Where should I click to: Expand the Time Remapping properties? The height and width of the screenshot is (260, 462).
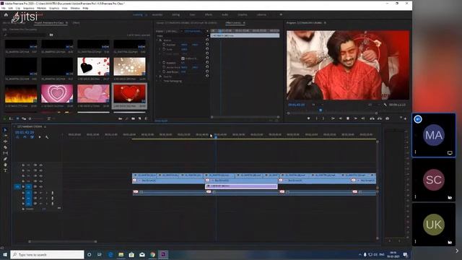click(157, 81)
